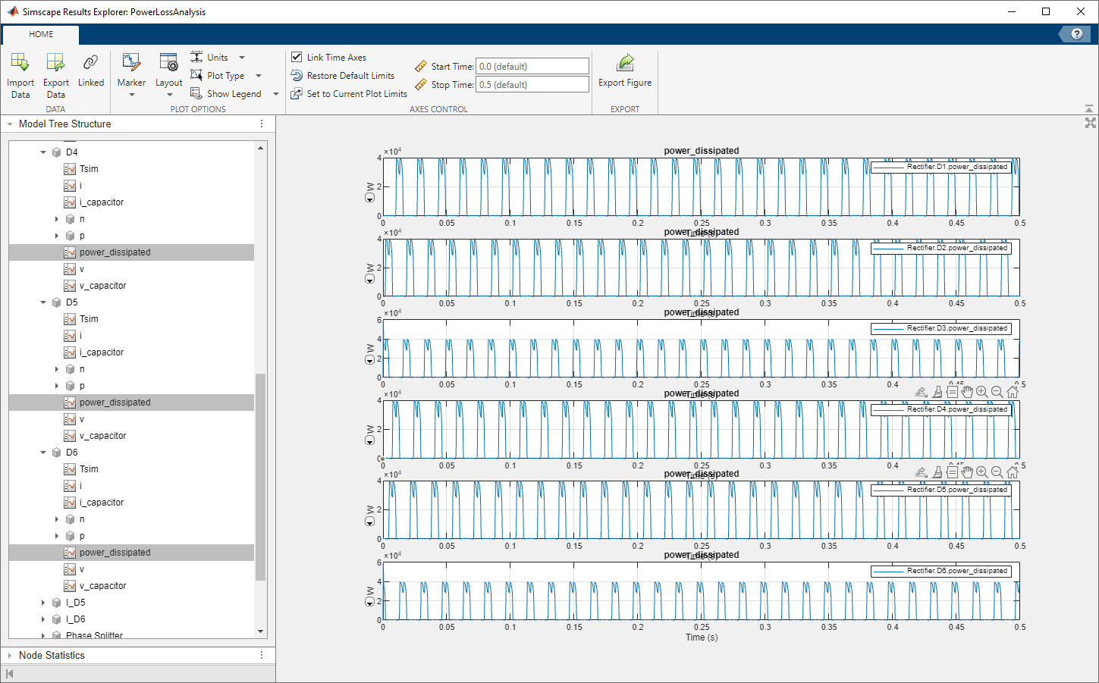1099x683 pixels.
Task: Toggle the Show Legend option
Action: (234, 94)
